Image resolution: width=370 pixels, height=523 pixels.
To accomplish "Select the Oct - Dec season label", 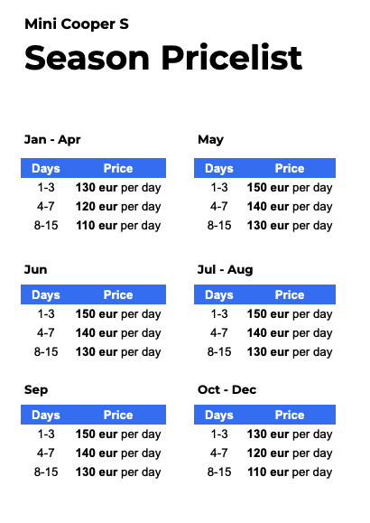I will click(227, 389).
